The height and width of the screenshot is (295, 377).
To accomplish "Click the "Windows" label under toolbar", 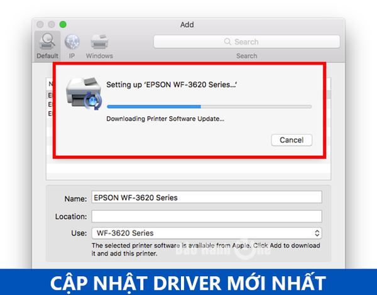I will (x=99, y=56).
